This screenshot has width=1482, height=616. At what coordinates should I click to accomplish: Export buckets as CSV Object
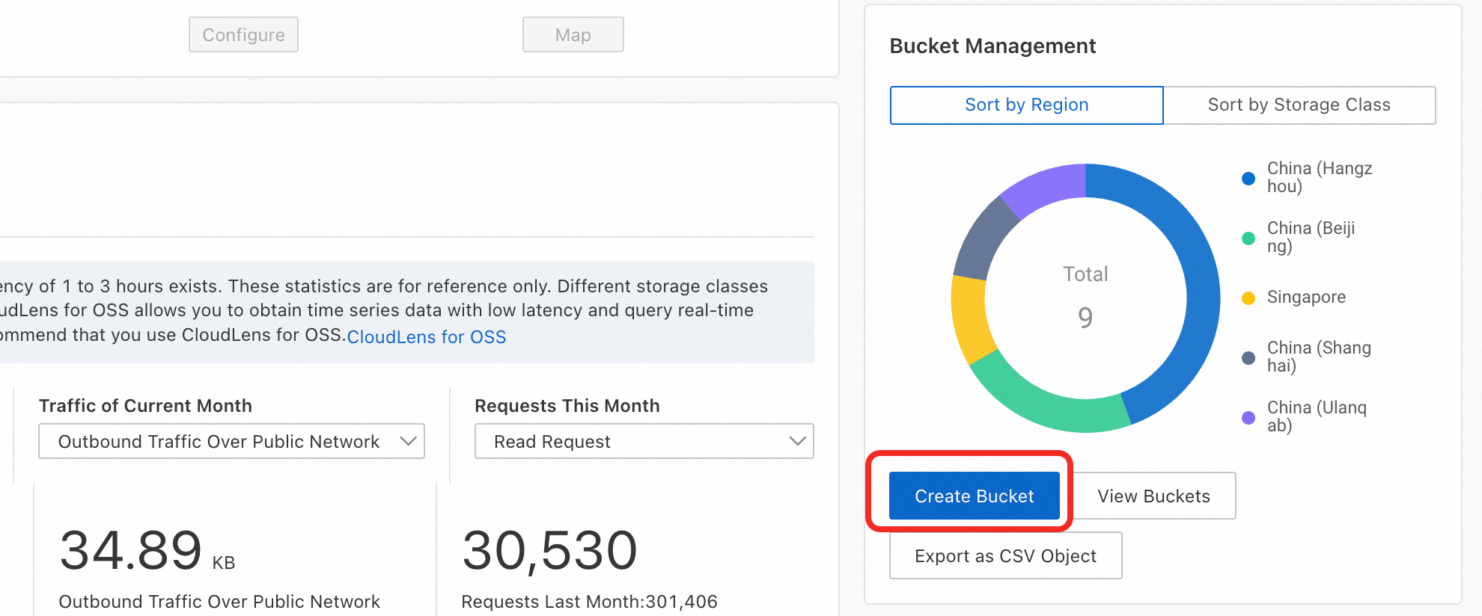[x=1005, y=555]
